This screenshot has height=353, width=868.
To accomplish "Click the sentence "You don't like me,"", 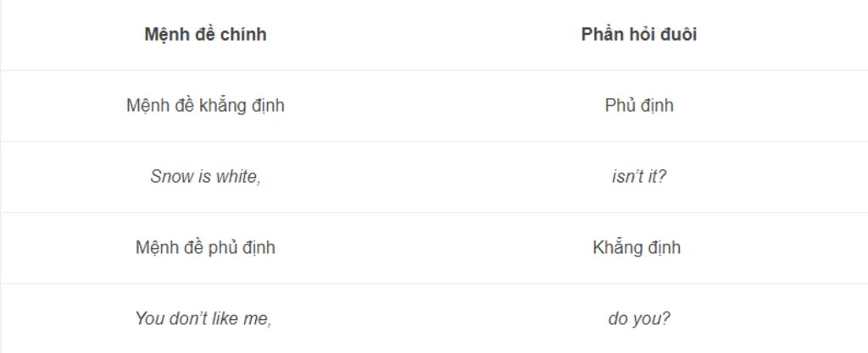I will (203, 318).
